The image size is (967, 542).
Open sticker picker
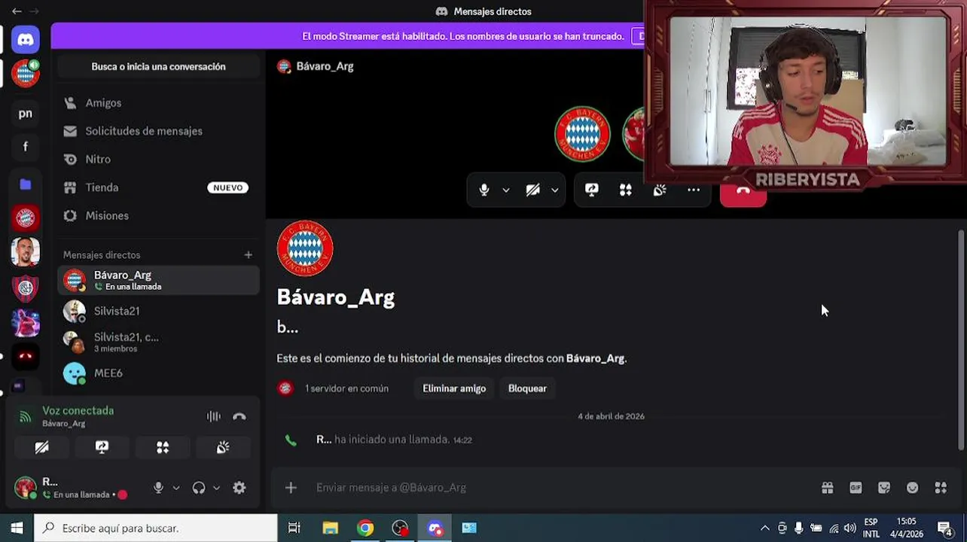click(884, 488)
